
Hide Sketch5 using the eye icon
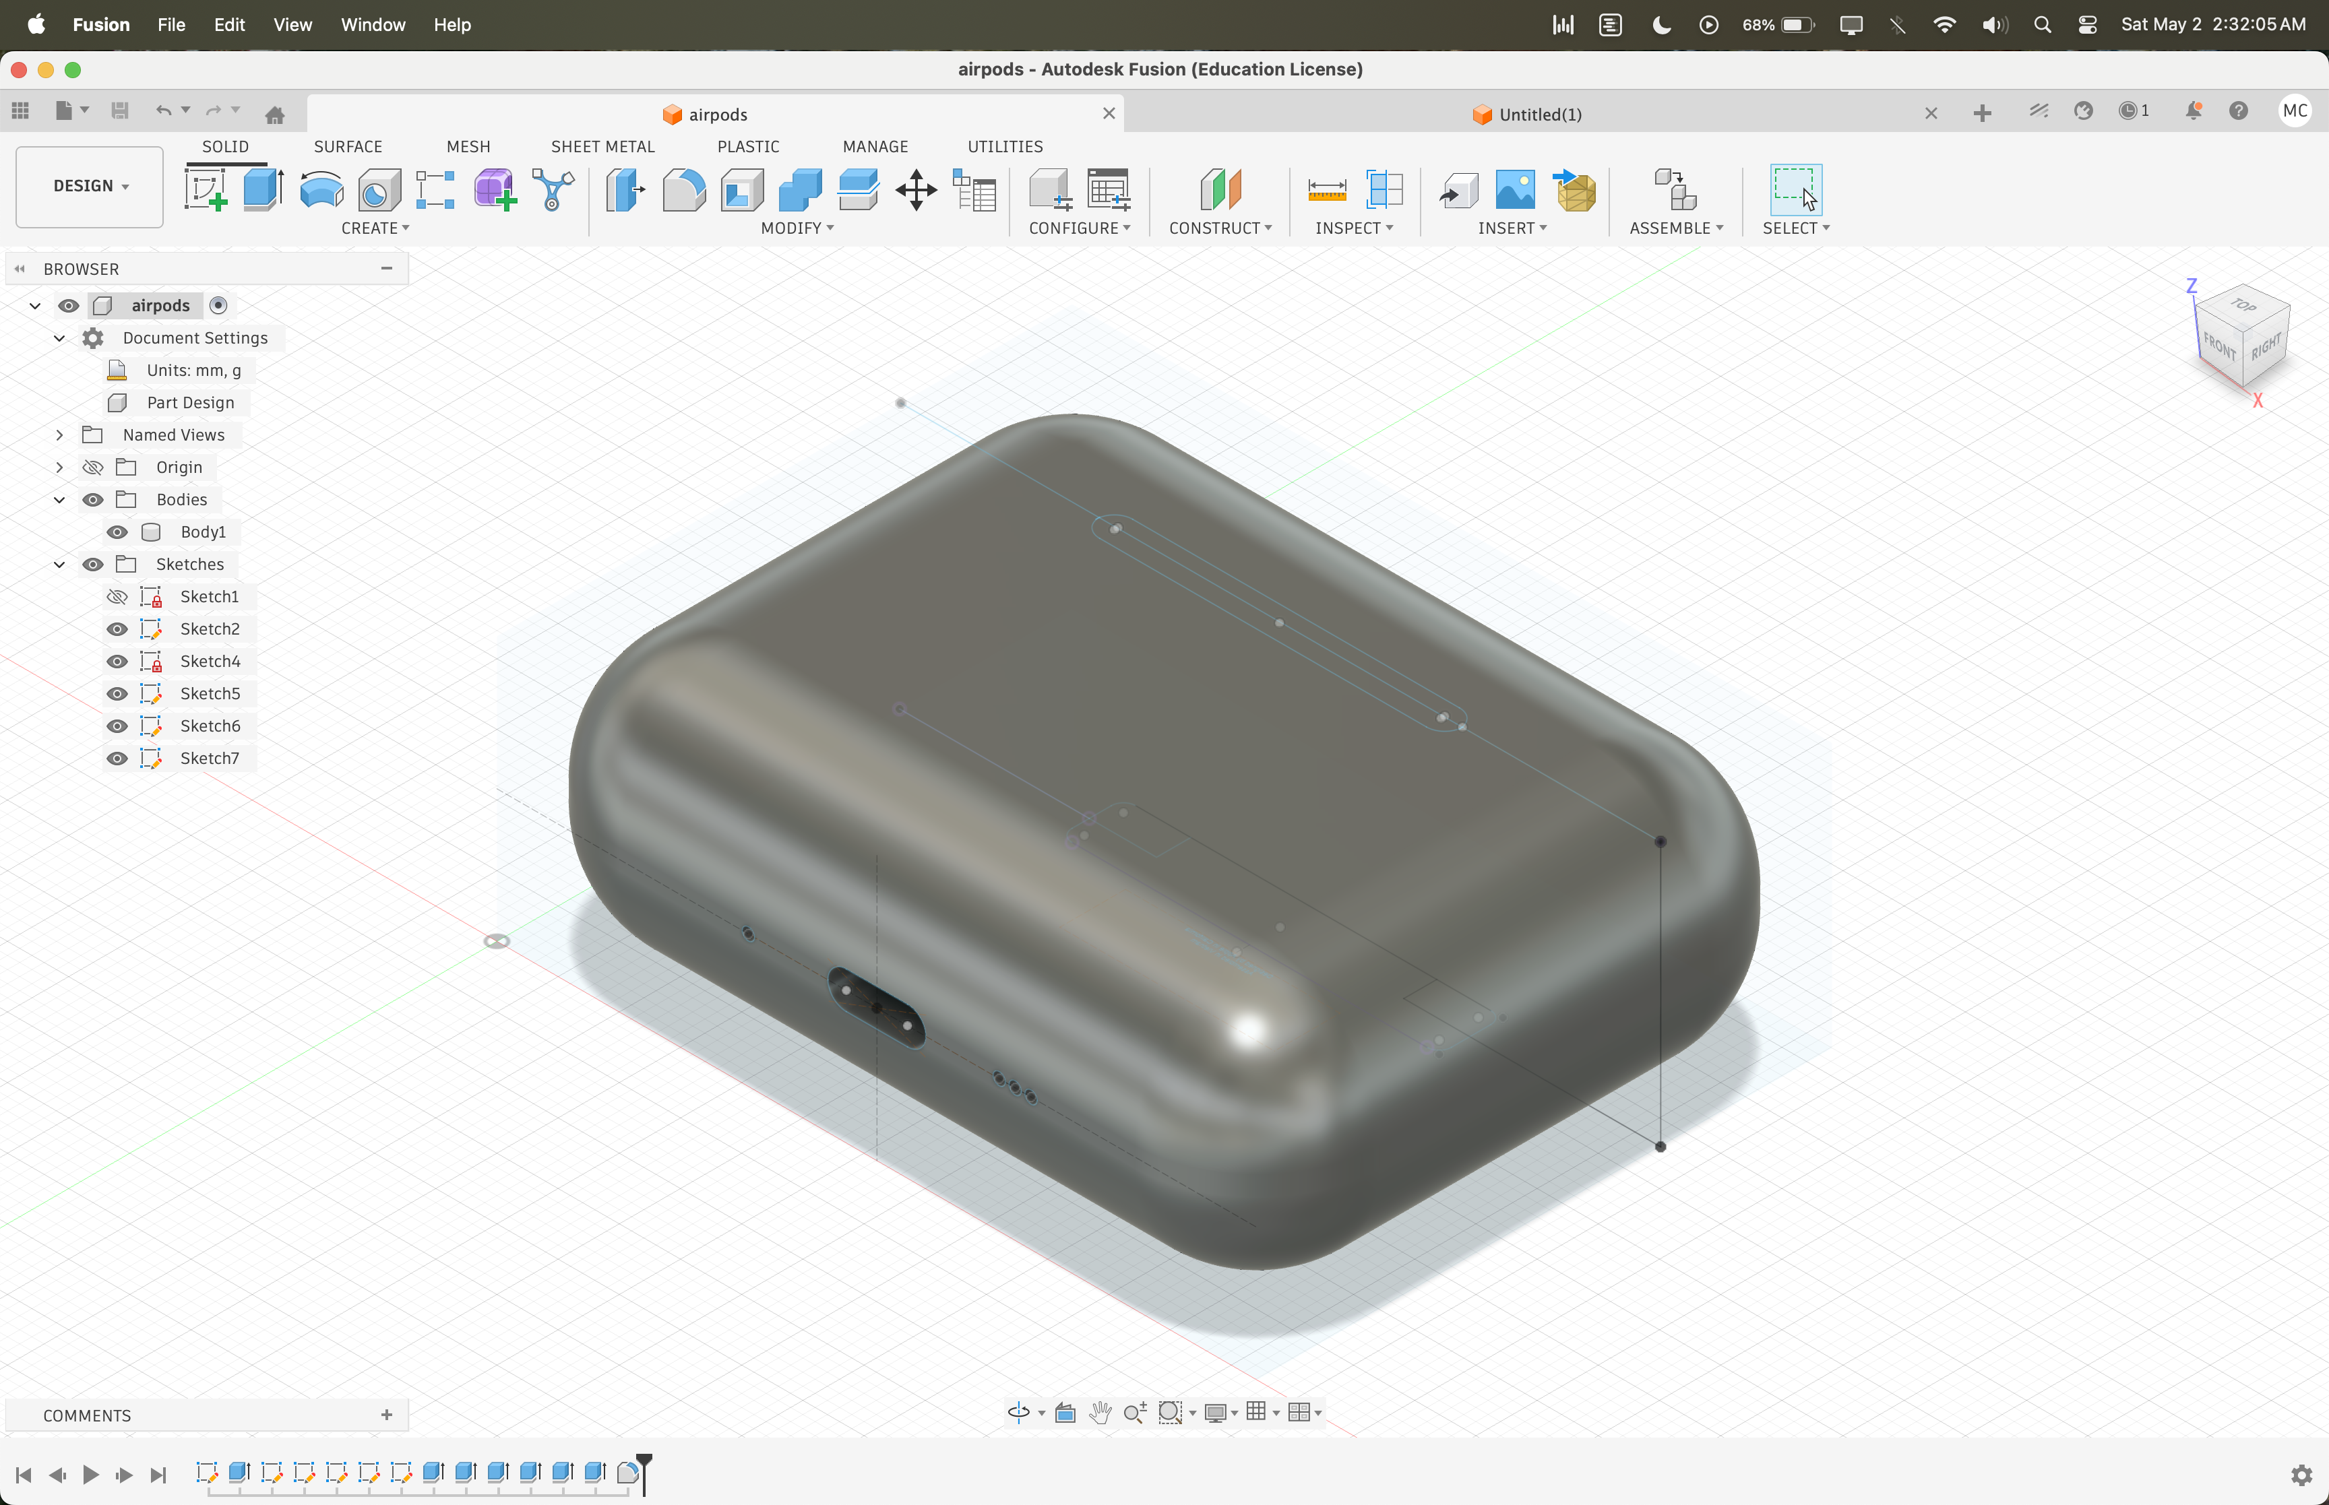click(x=117, y=693)
